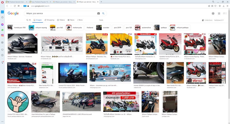
Task: Click the blue Google search magnifier icon
Action: point(103,13)
